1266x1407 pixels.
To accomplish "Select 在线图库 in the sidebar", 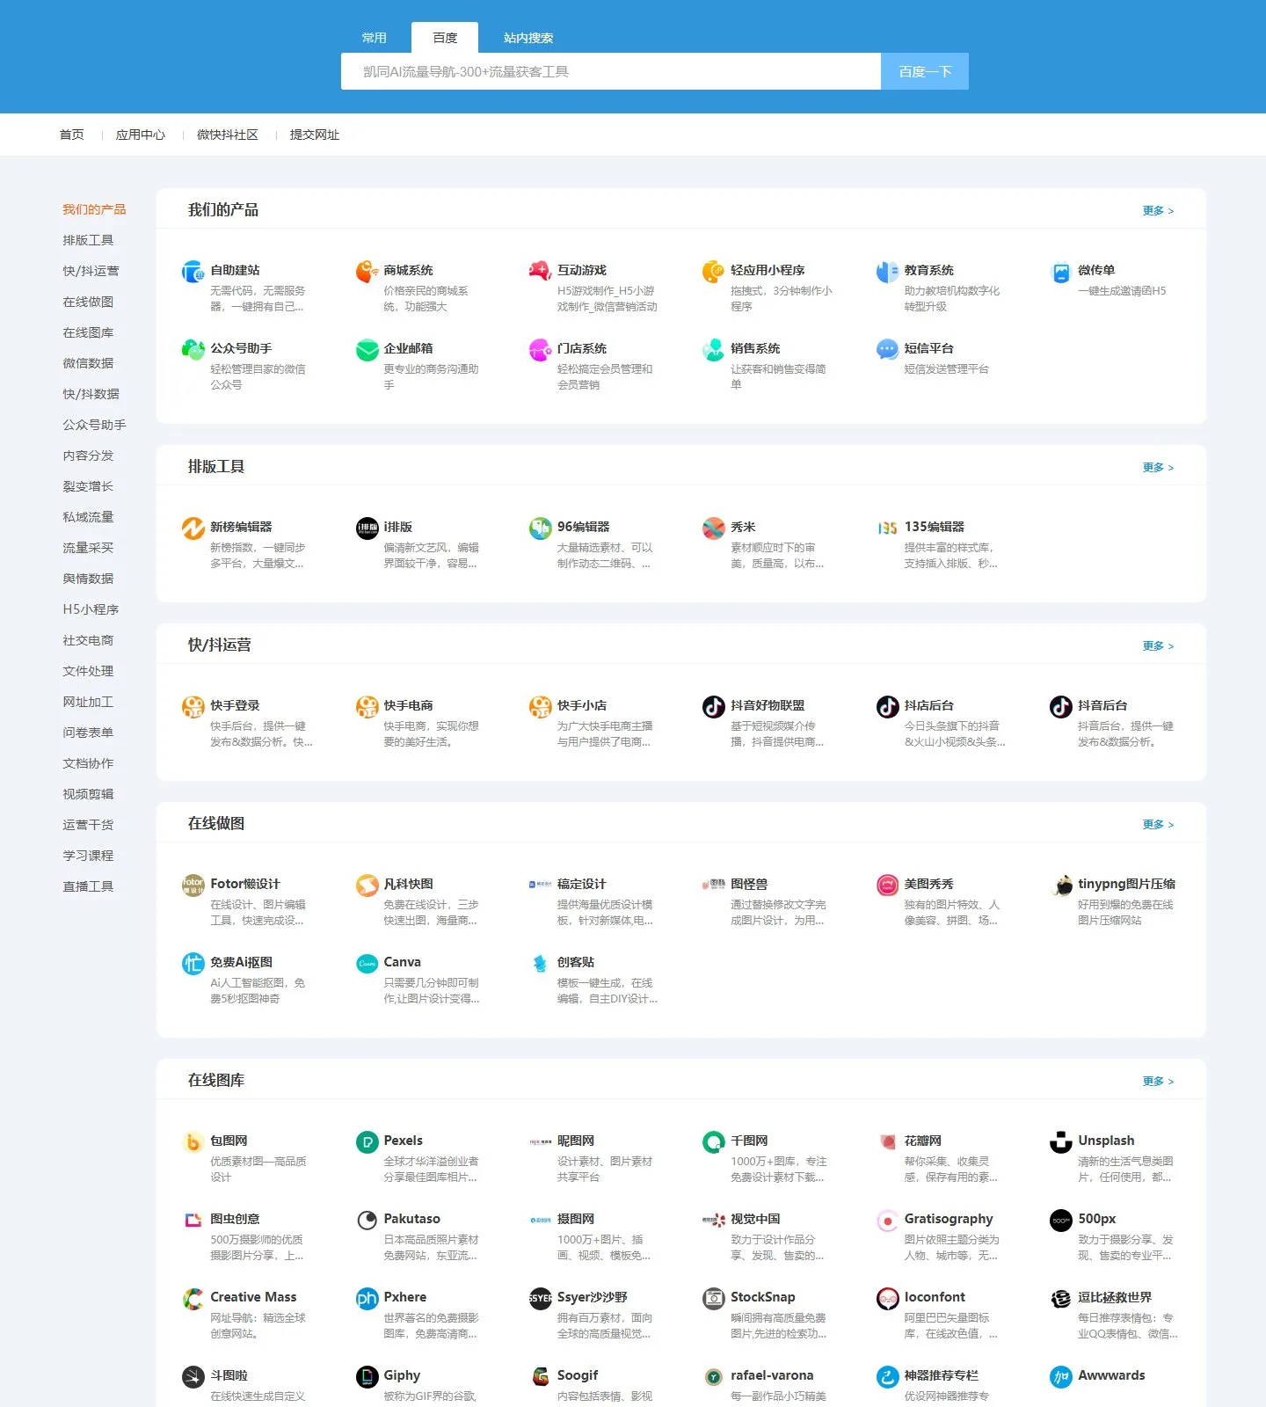I will 88,332.
